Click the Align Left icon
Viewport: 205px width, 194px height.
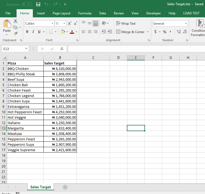click(84, 32)
